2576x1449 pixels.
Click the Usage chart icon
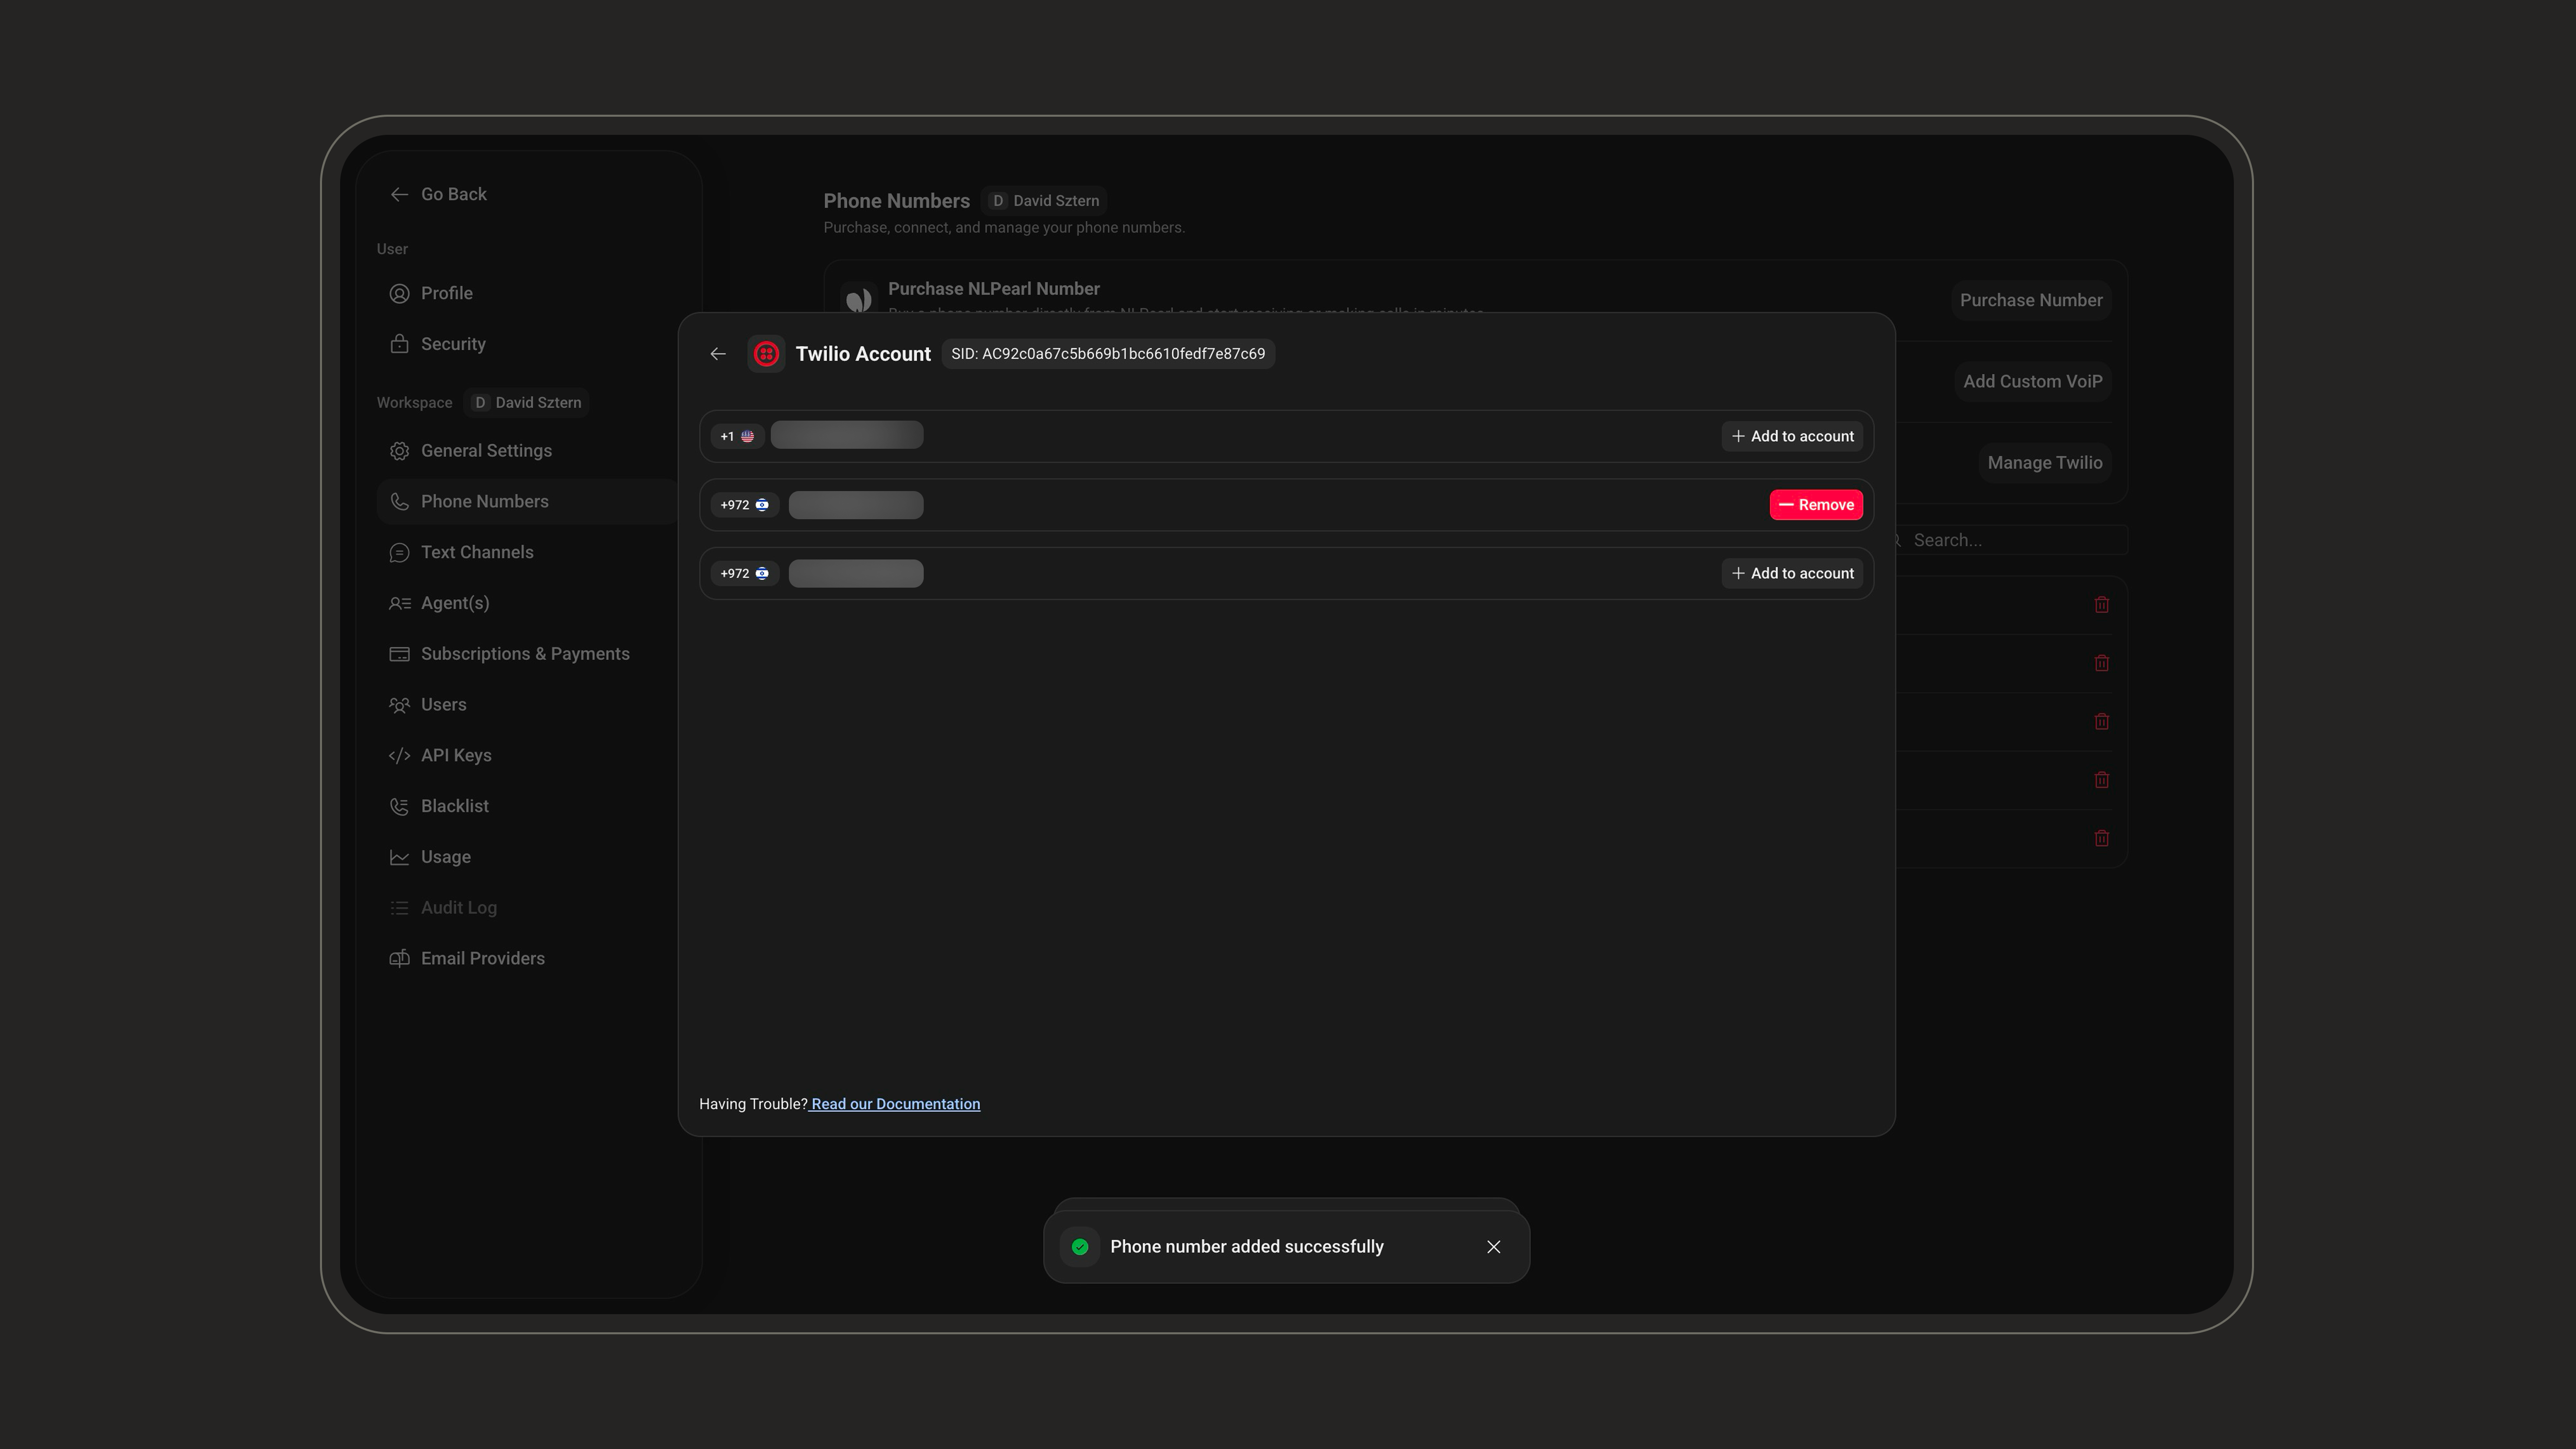tap(399, 857)
